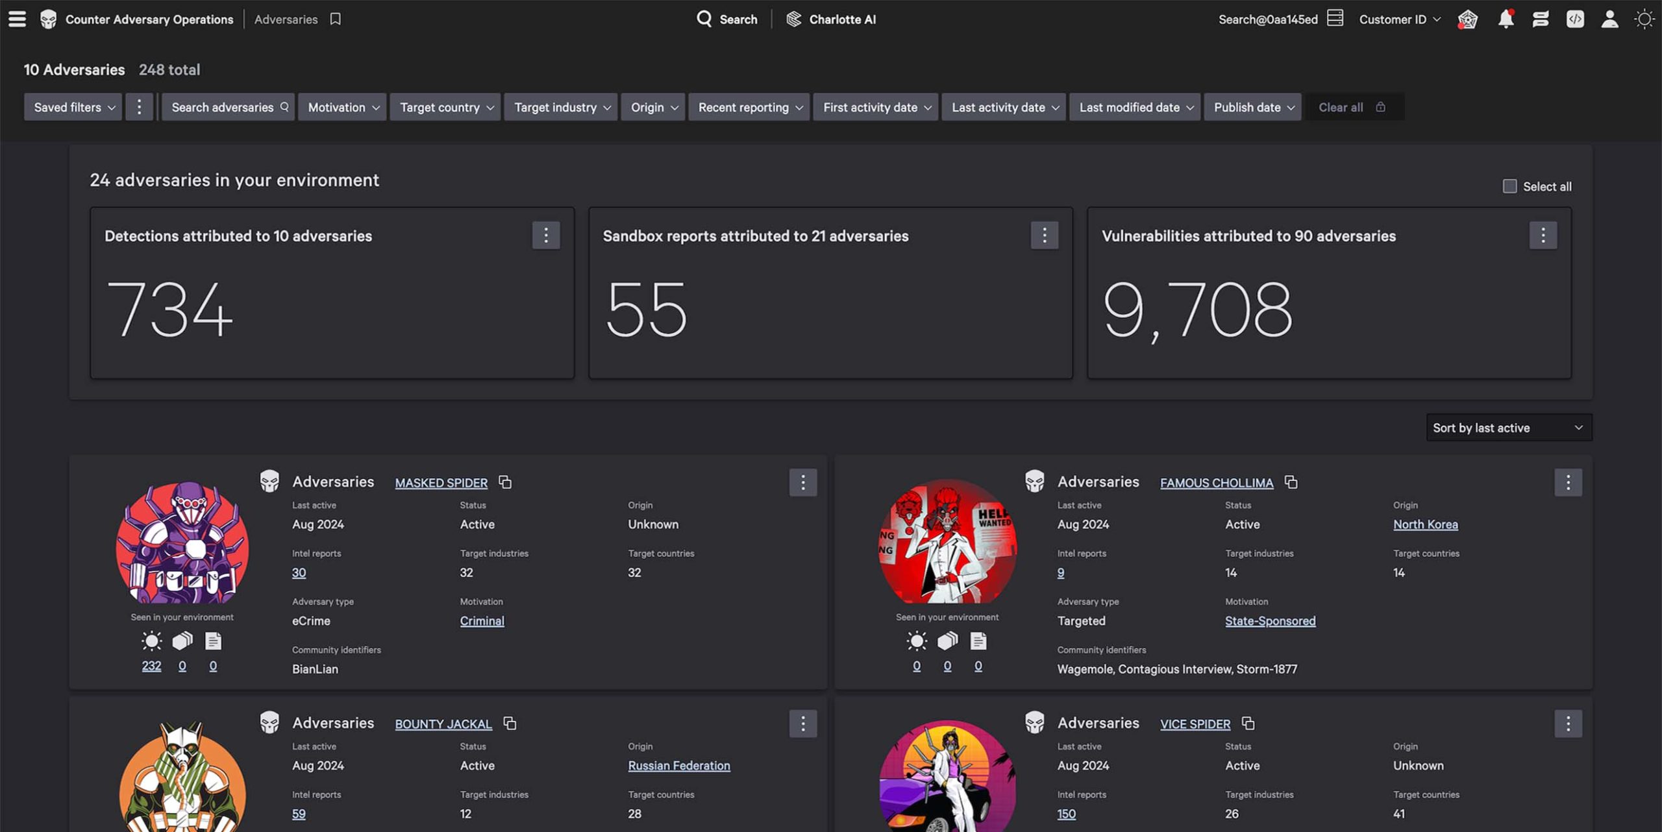Open the notifications bell
The height and width of the screenshot is (832, 1662).
pos(1506,19)
